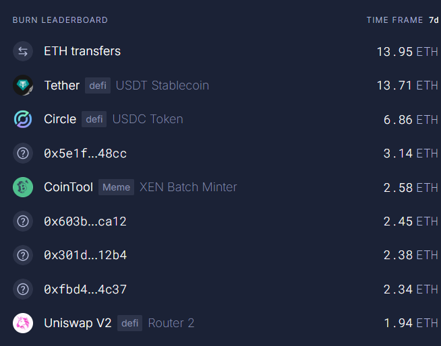This screenshot has height=346, width=441.
Task: Click the Tether logo icon
Action: click(x=23, y=85)
